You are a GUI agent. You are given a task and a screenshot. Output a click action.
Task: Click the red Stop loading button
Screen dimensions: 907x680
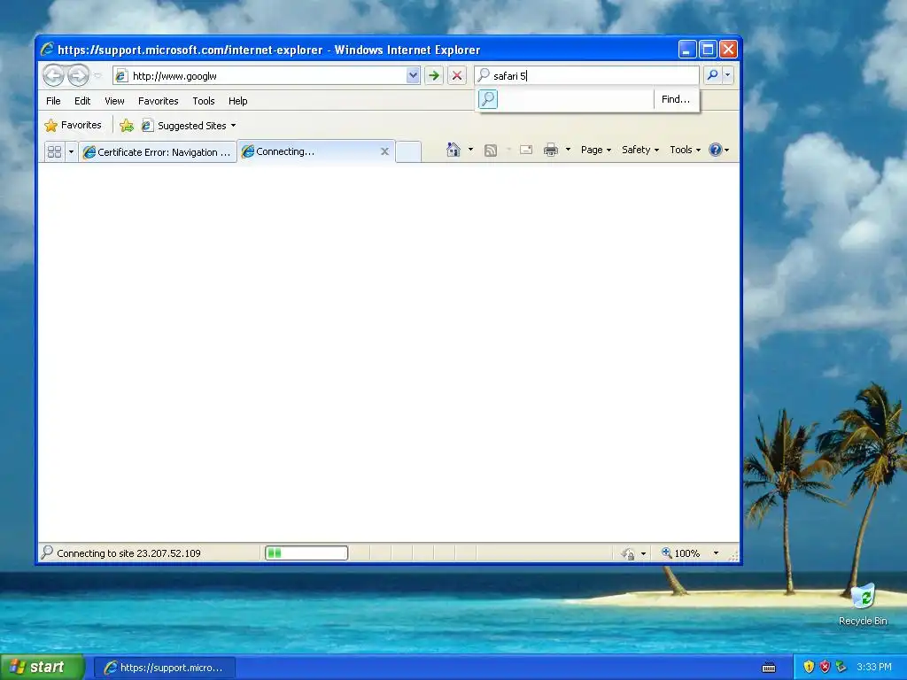click(x=456, y=75)
